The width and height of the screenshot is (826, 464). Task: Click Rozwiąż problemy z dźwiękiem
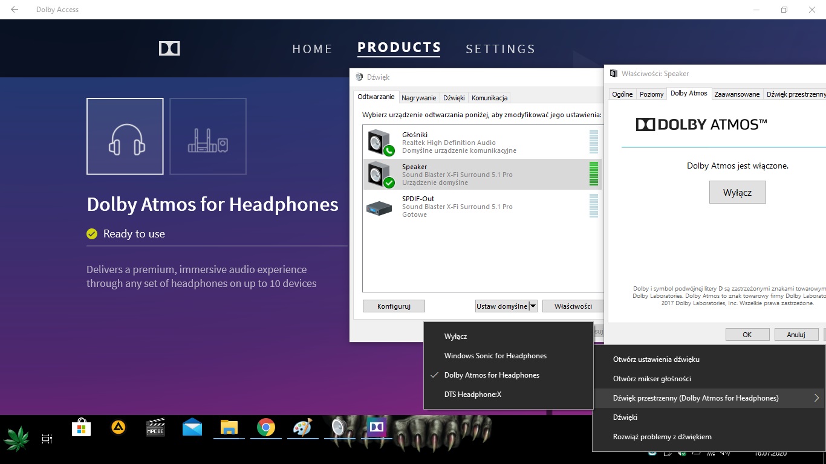point(708,437)
